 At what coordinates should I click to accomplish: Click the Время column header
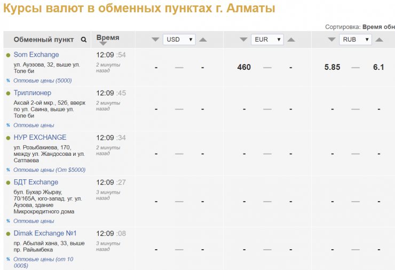click(x=108, y=37)
